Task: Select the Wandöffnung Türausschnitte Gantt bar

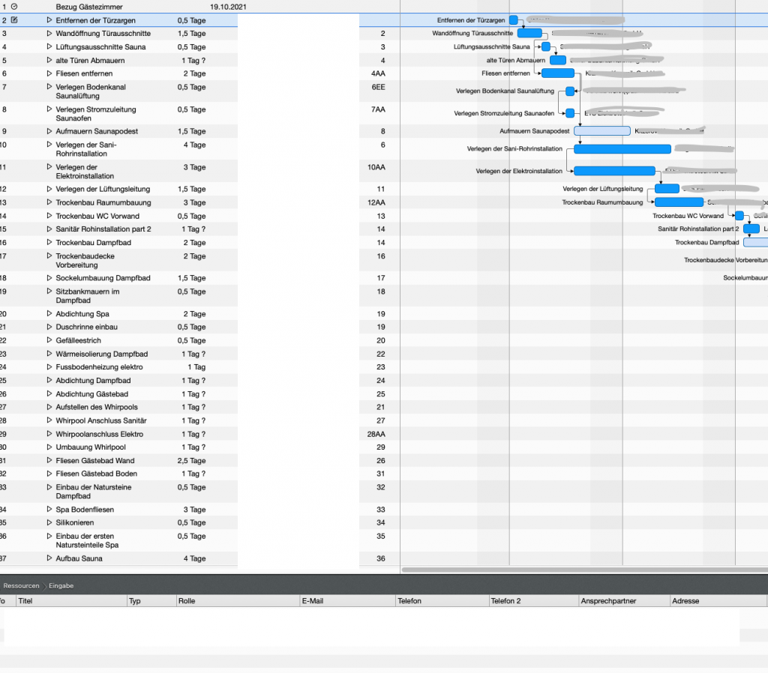Action: 529,33
